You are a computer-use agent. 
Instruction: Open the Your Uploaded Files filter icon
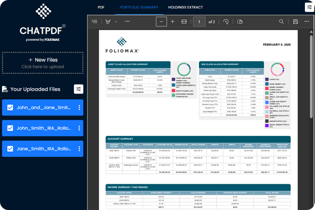pos(79,89)
